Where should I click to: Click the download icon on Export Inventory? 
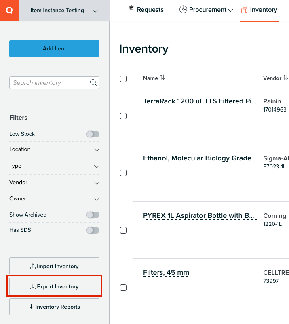pos(33,286)
